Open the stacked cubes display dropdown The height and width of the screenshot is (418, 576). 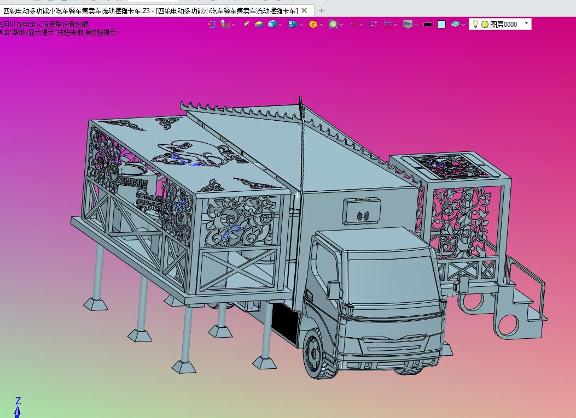[x=301, y=25]
